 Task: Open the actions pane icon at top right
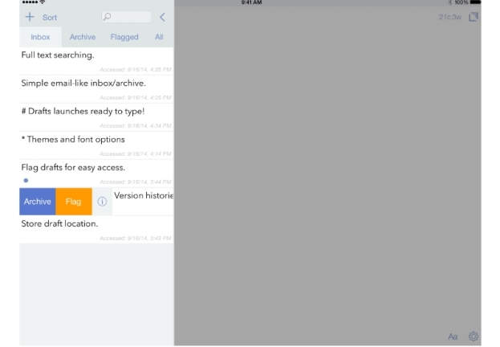[474, 17]
